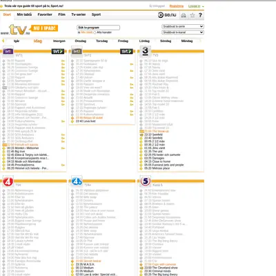Select the first search scope radio button

click(x=79, y=32)
